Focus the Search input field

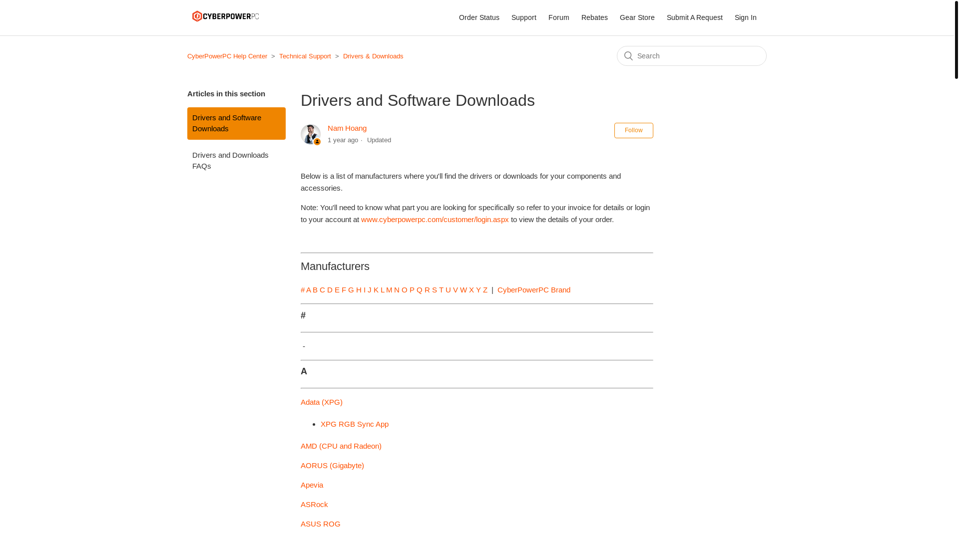point(691,56)
